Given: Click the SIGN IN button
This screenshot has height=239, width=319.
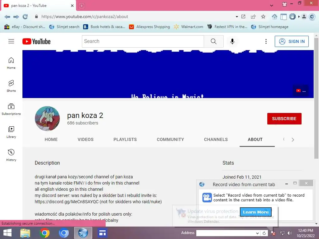Looking at the screenshot, I should (x=292, y=41).
